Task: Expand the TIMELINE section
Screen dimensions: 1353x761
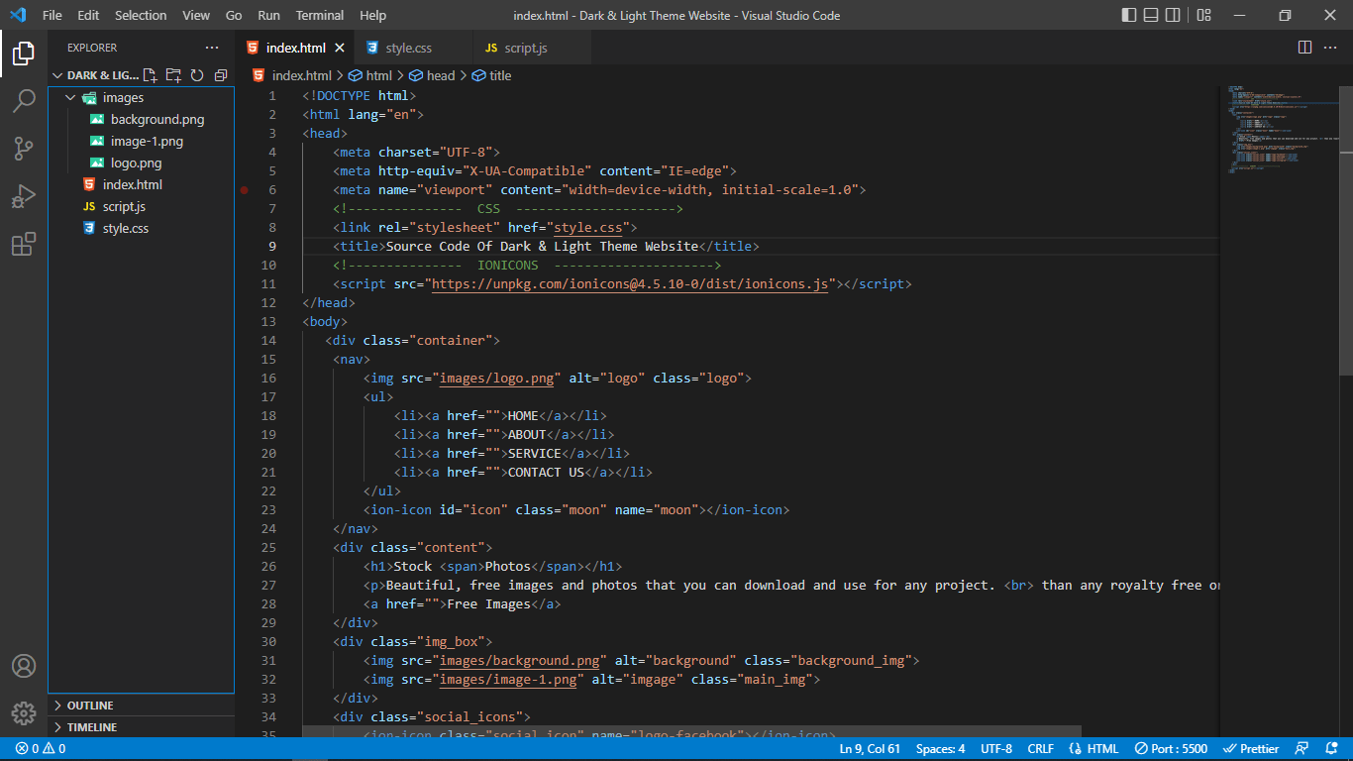Action: pos(142,727)
